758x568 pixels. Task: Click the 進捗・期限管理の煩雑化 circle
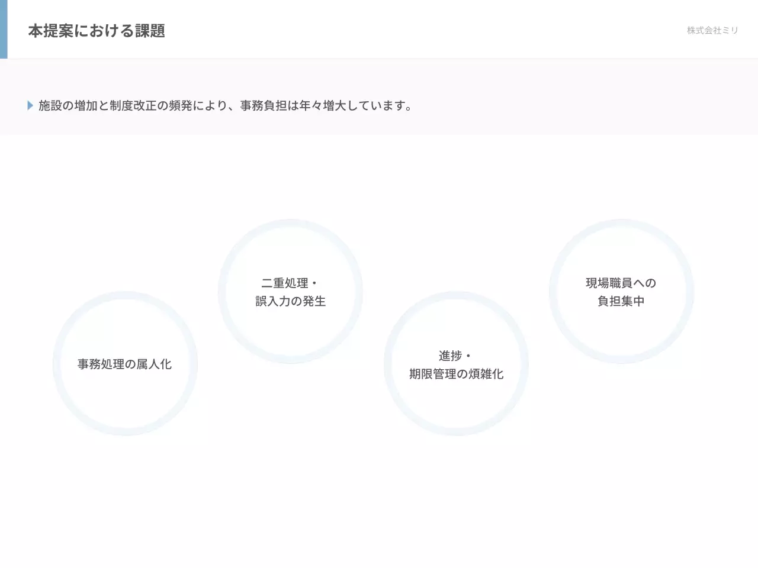[x=456, y=364]
